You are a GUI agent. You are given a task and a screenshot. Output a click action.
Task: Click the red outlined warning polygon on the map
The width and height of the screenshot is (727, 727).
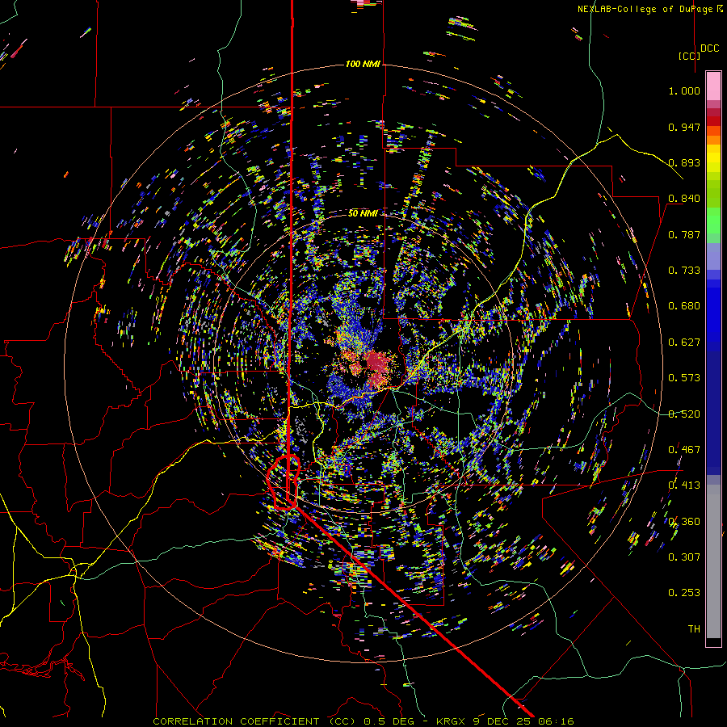[x=284, y=483]
